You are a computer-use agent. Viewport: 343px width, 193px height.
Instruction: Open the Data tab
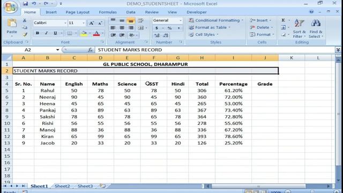(131, 12)
